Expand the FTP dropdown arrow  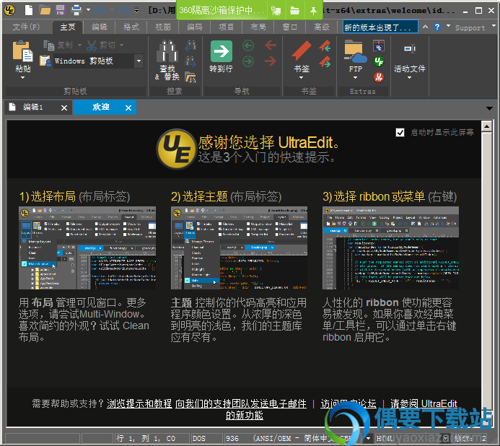click(x=355, y=77)
